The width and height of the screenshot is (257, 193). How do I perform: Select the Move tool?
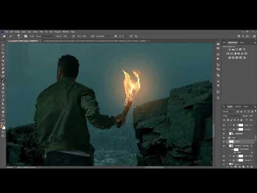(x=3, y=45)
